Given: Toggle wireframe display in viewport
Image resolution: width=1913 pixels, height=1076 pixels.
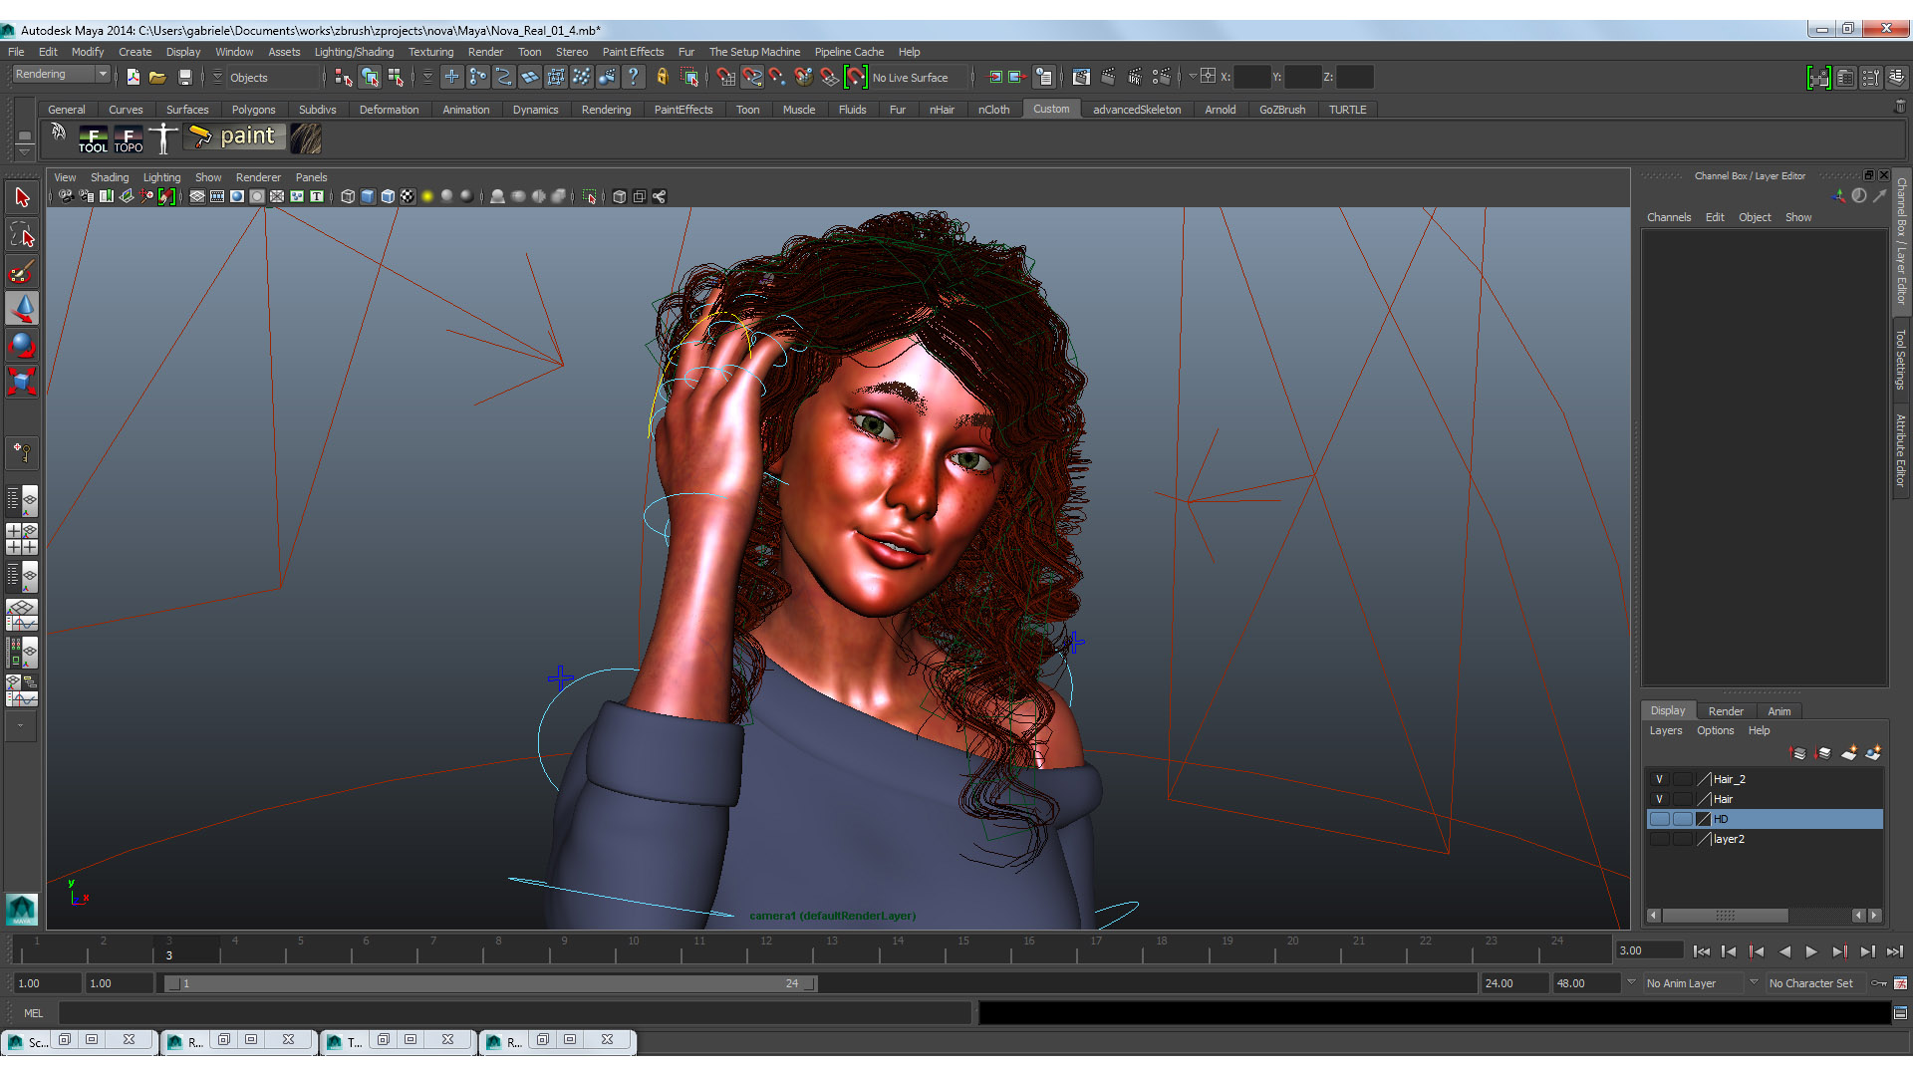Looking at the screenshot, I should 348,196.
